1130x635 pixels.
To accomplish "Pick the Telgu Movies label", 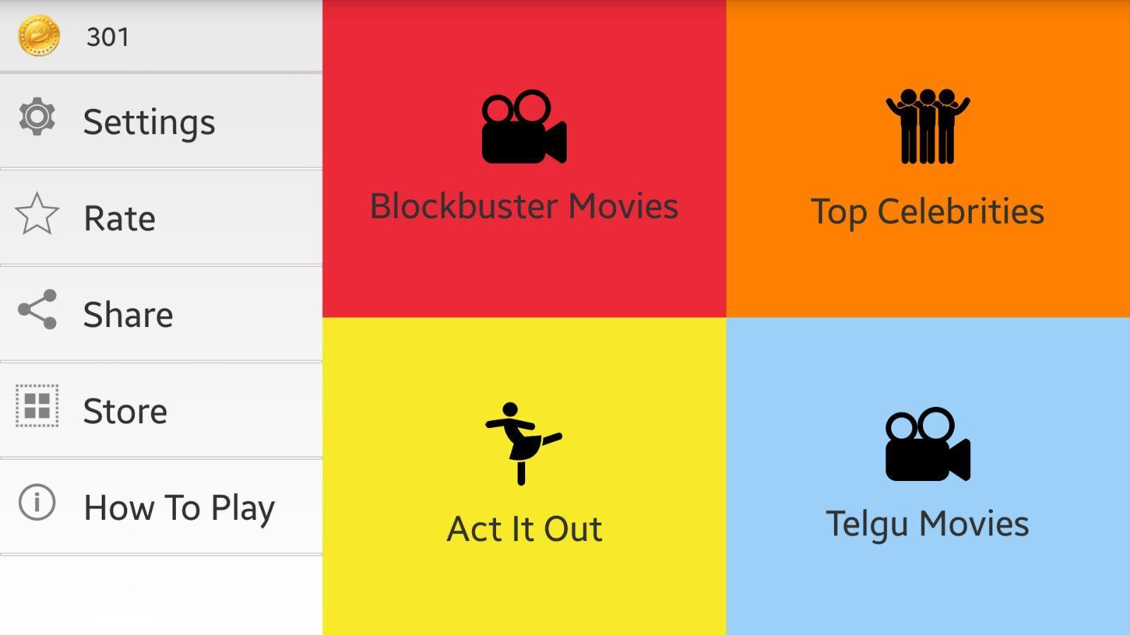I will (927, 524).
